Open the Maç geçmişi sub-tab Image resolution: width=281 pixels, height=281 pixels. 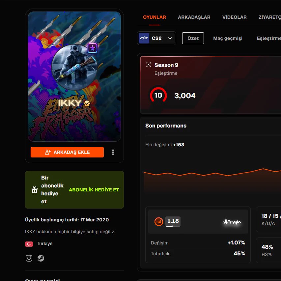click(228, 38)
